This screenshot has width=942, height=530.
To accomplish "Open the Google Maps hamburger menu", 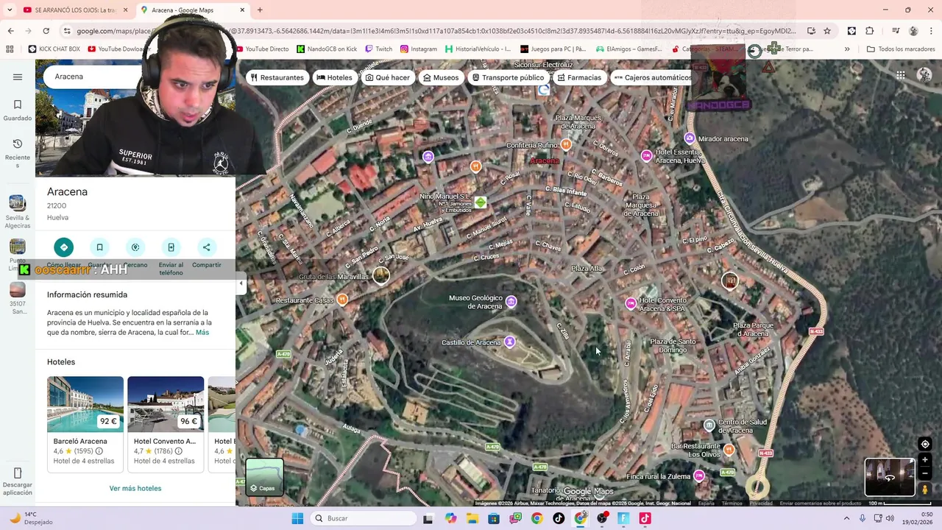I will coord(18,77).
